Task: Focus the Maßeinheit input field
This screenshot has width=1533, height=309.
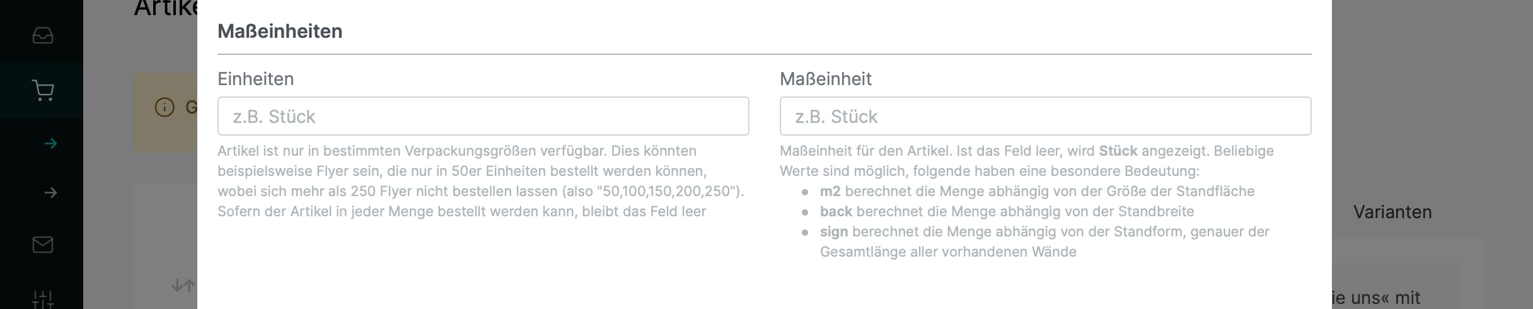Action: (x=1045, y=116)
